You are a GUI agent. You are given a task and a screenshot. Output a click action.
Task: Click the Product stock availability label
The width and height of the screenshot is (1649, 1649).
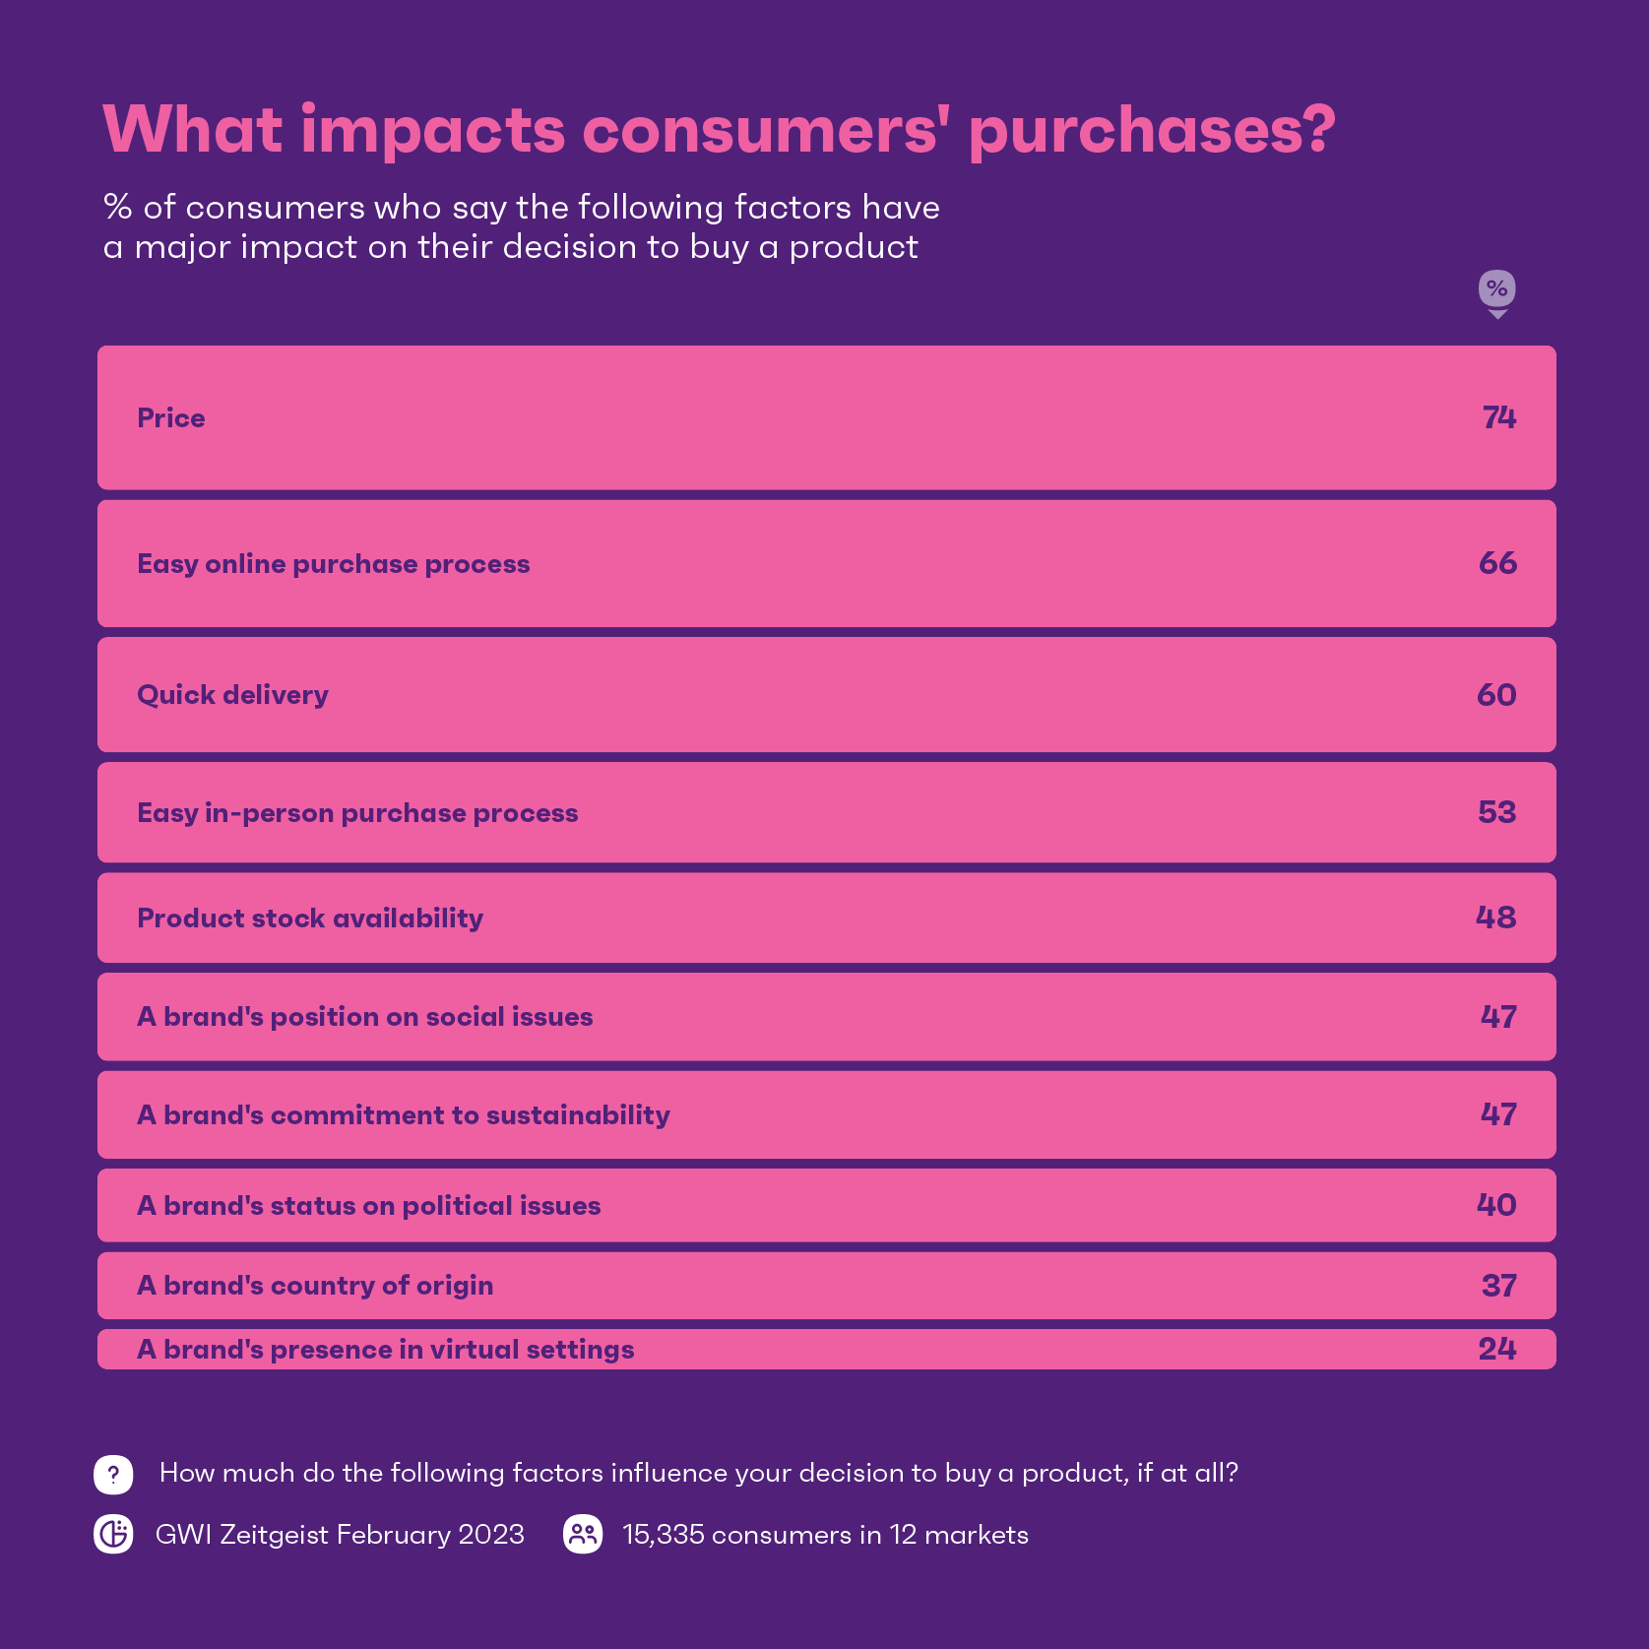(x=310, y=919)
